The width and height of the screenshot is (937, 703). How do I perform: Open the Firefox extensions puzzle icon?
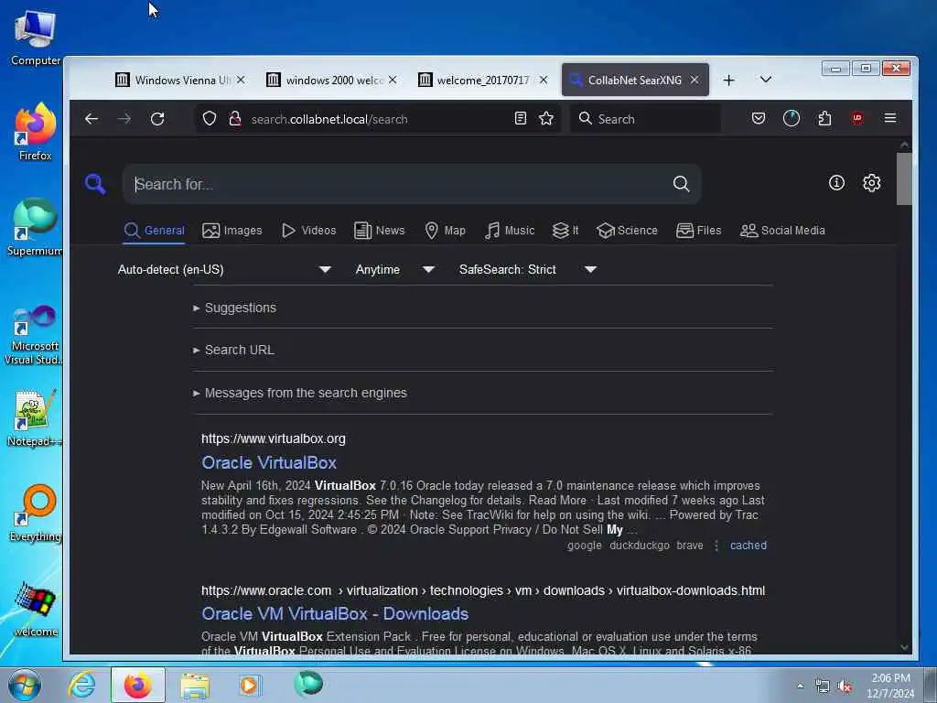(824, 118)
